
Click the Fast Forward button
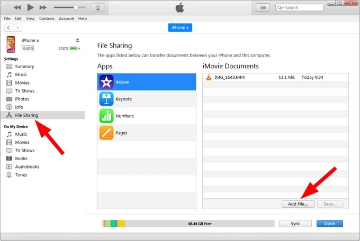[43, 7]
